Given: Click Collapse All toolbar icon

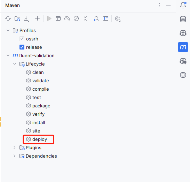Looking at the screenshot, I should pos(85,18).
